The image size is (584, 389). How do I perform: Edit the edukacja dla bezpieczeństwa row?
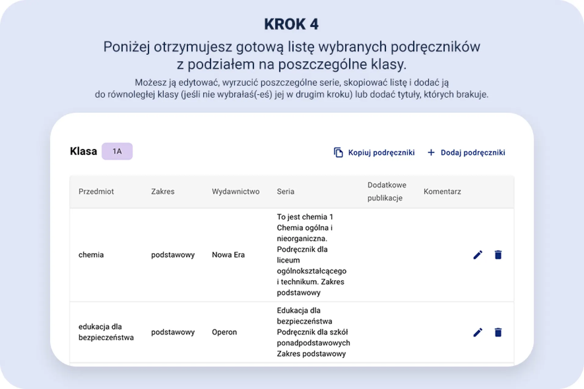[478, 332]
